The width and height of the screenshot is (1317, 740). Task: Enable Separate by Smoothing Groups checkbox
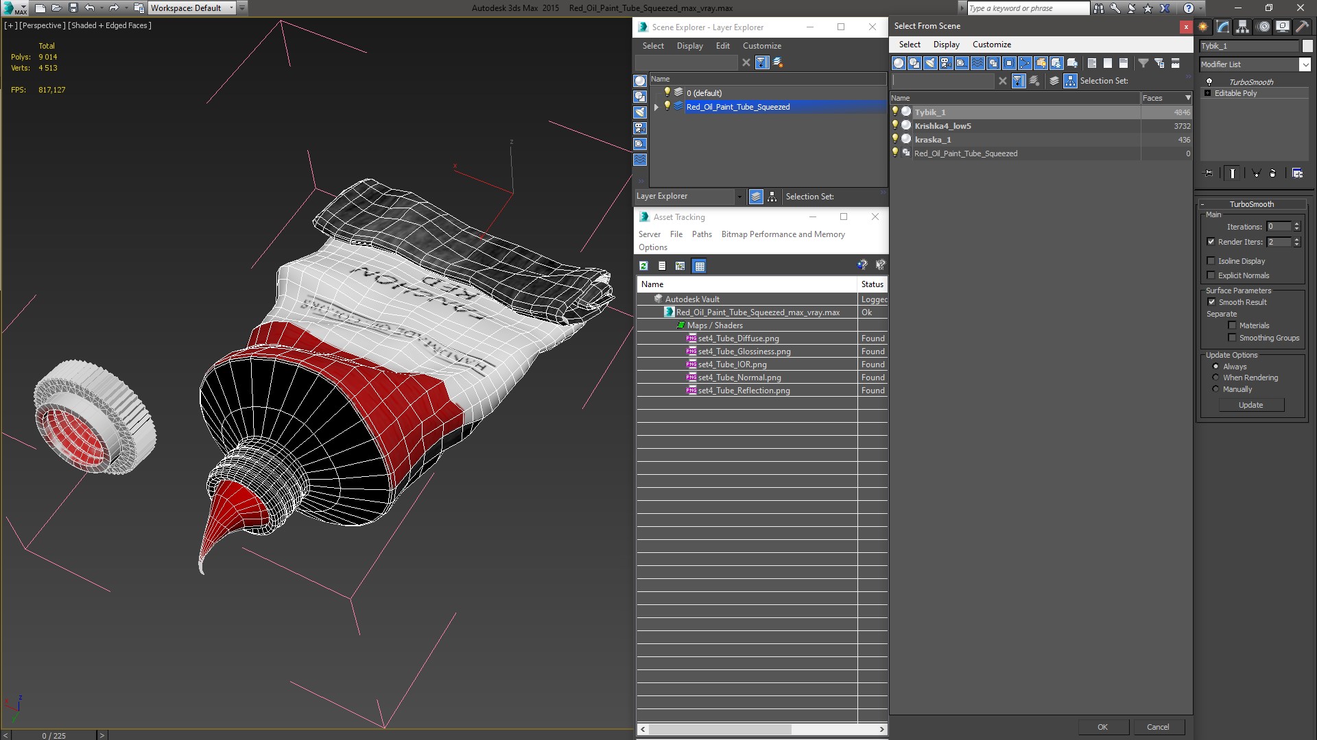click(x=1232, y=338)
